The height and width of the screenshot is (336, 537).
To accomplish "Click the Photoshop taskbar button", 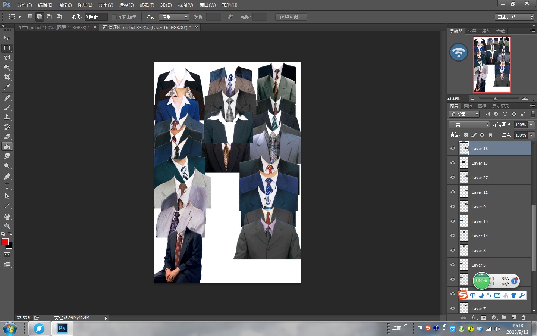I will 62,329.
